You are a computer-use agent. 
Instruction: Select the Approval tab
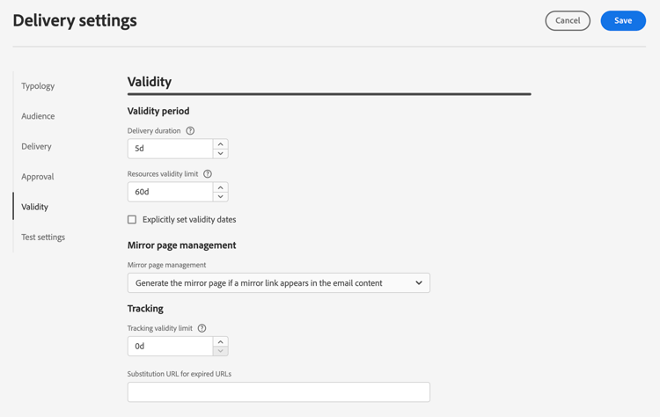coord(38,177)
